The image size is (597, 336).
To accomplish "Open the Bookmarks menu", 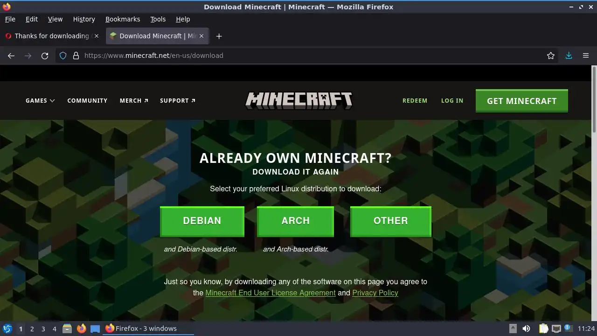I will point(123,19).
